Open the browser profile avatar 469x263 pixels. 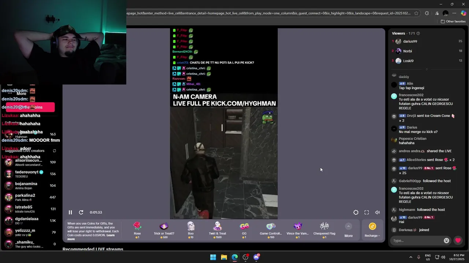point(446,13)
